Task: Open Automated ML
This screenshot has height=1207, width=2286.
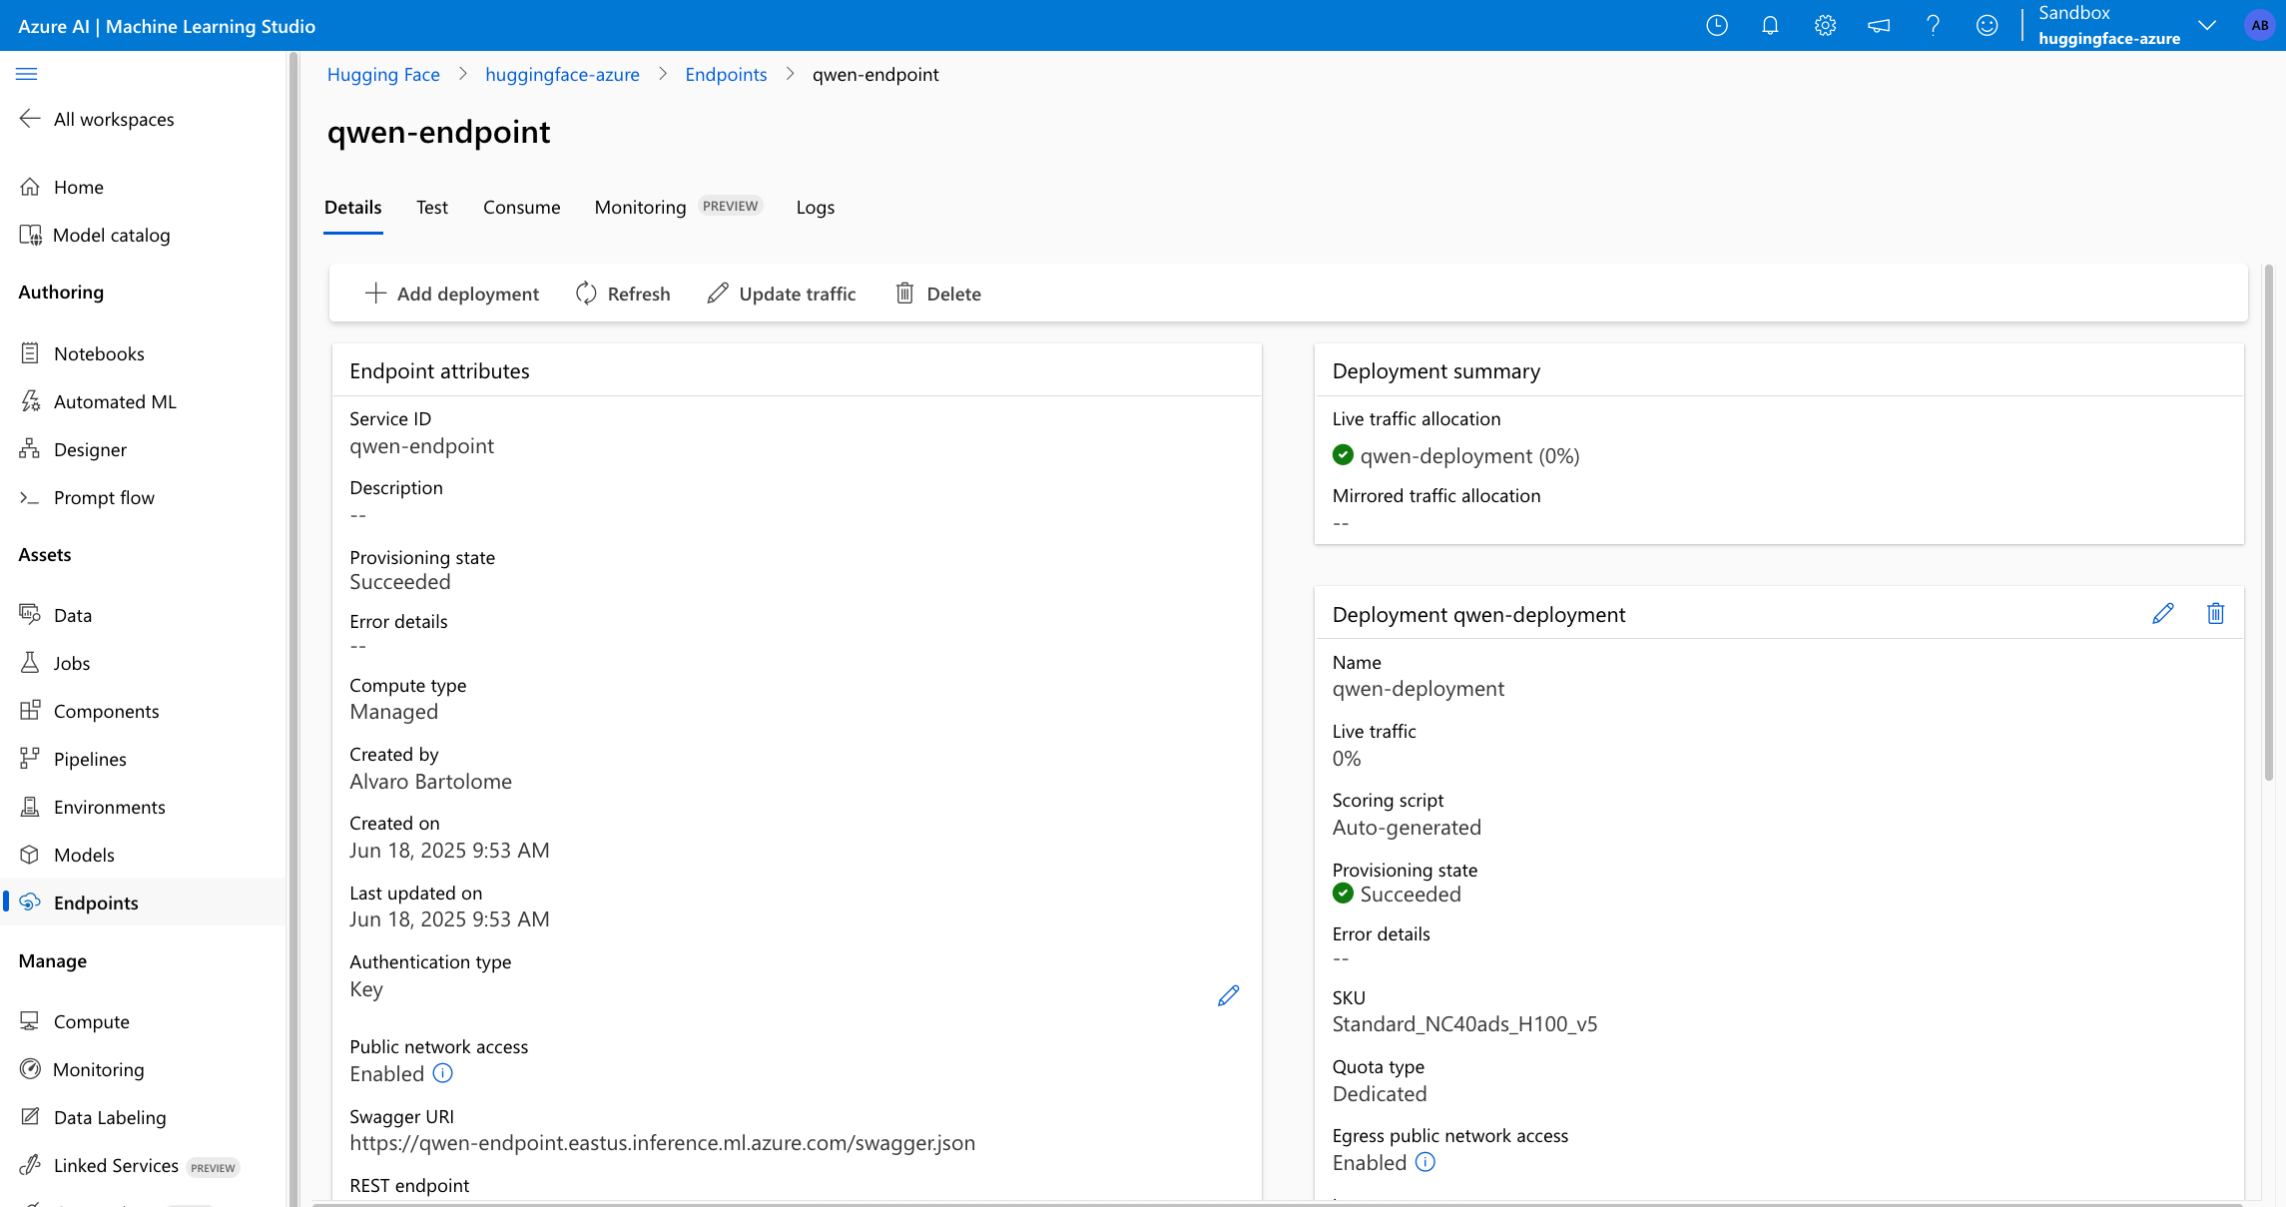Action: (x=115, y=401)
